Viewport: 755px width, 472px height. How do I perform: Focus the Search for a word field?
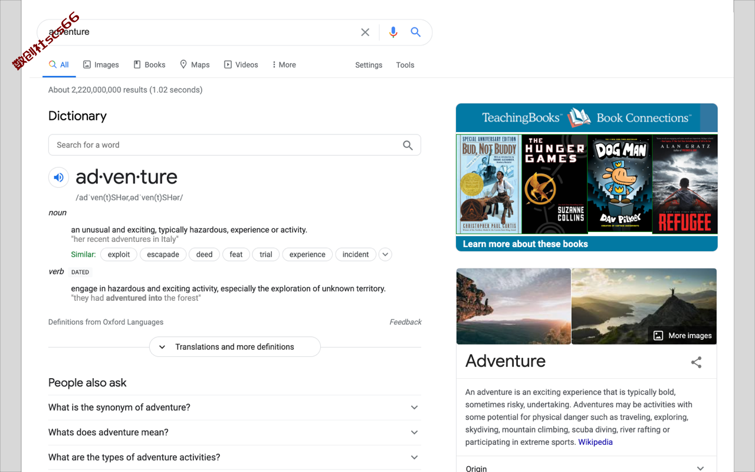pos(235,145)
